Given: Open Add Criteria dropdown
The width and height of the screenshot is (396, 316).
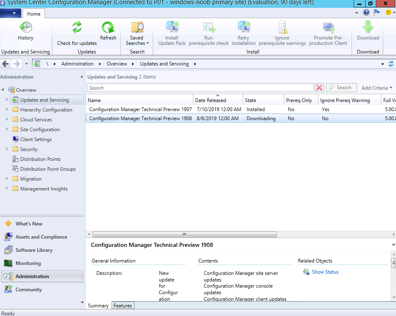Looking at the screenshot, I should [x=377, y=88].
